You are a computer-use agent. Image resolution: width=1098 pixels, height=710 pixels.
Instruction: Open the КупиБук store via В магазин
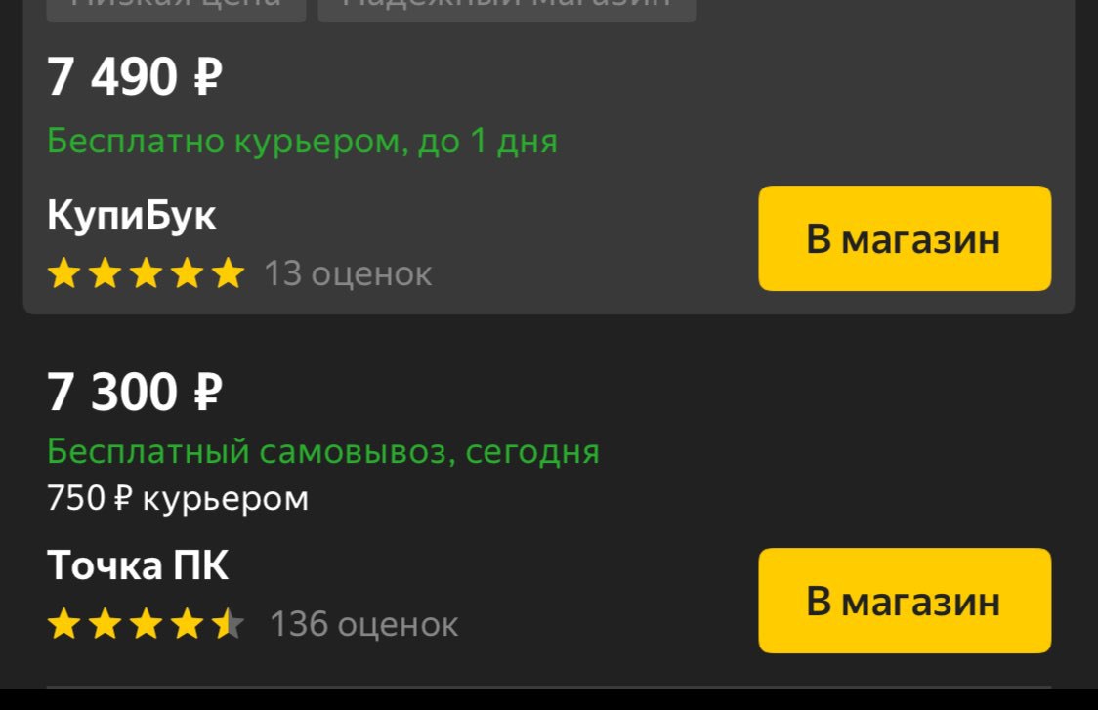(x=904, y=238)
